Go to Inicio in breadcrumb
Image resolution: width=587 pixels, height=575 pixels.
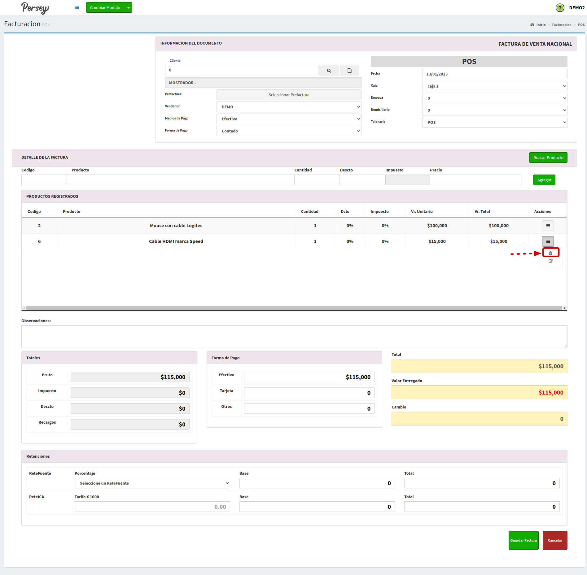[x=541, y=25]
